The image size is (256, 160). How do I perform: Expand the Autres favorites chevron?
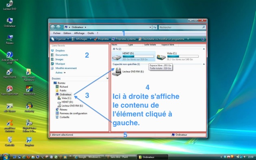pos(65,73)
